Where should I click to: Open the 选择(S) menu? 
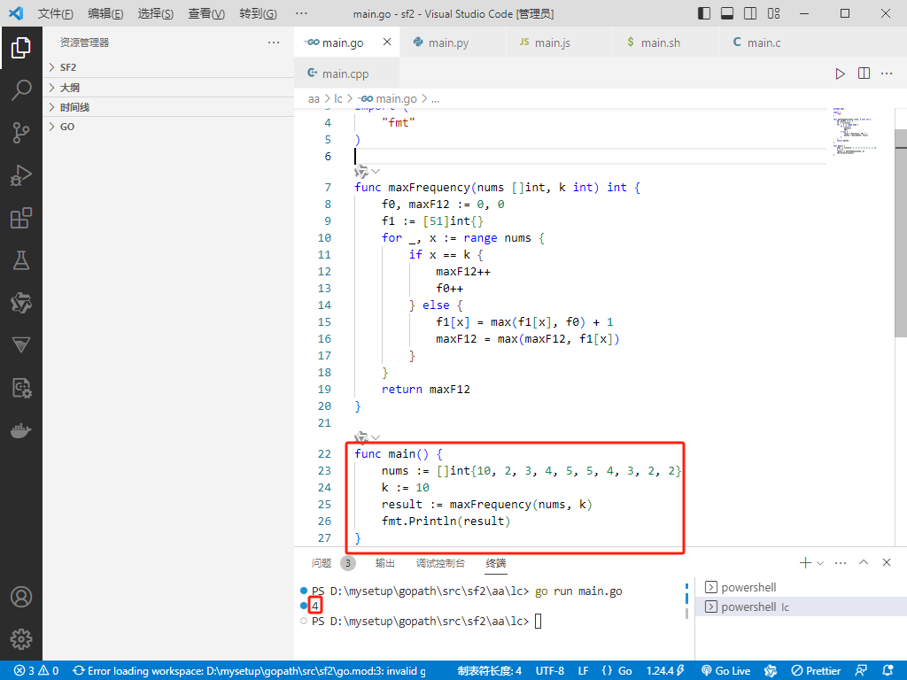tap(156, 14)
